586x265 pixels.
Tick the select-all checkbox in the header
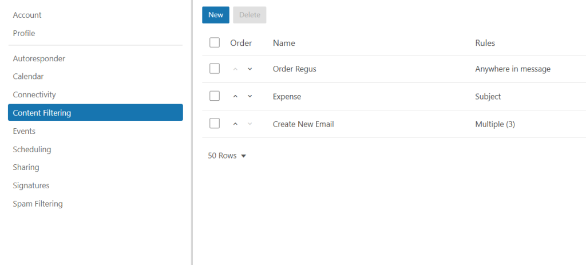click(x=215, y=42)
